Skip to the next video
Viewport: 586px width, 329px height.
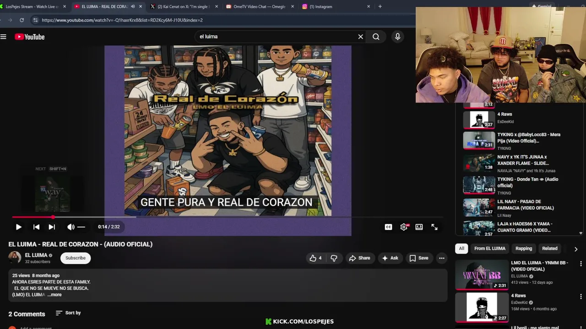[52, 227]
